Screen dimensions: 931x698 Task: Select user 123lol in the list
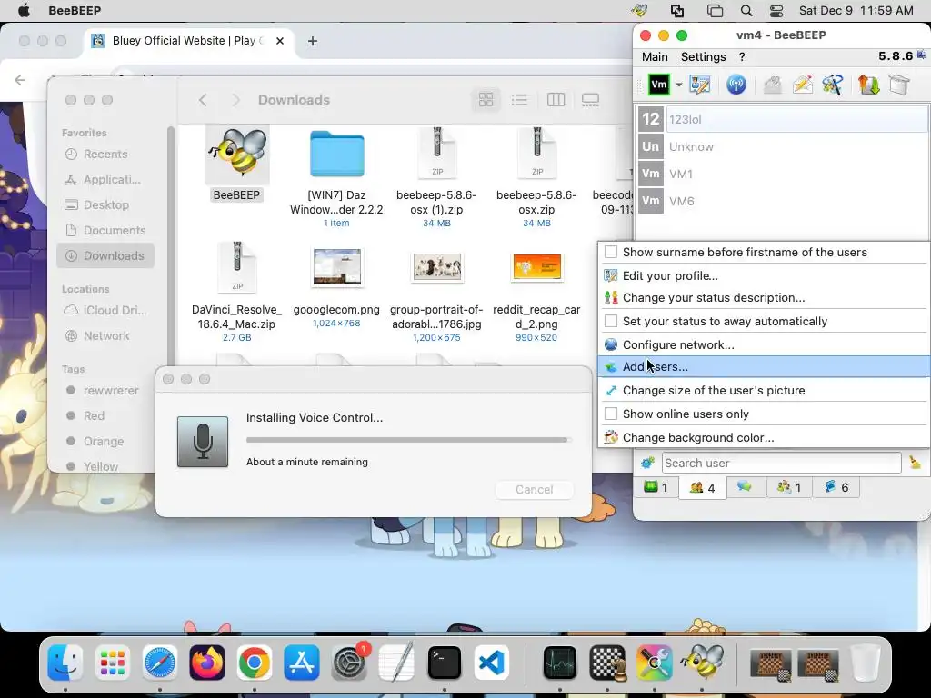[783, 119]
